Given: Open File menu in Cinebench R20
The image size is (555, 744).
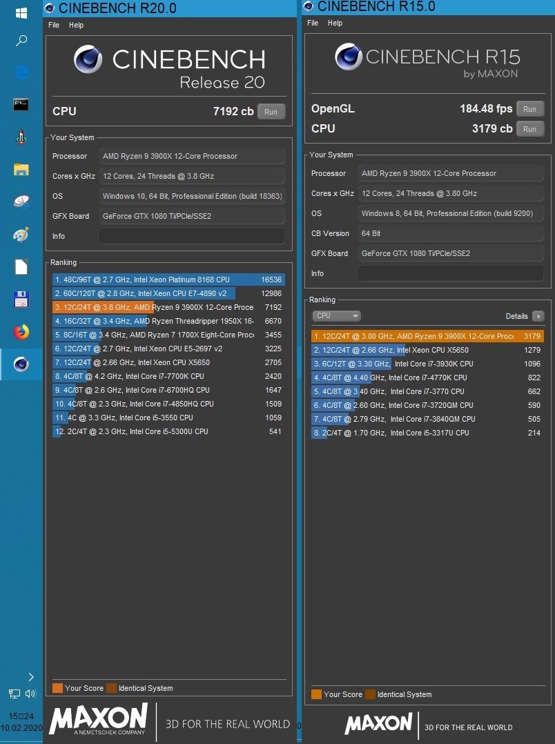Looking at the screenshot, I should 54,25.
